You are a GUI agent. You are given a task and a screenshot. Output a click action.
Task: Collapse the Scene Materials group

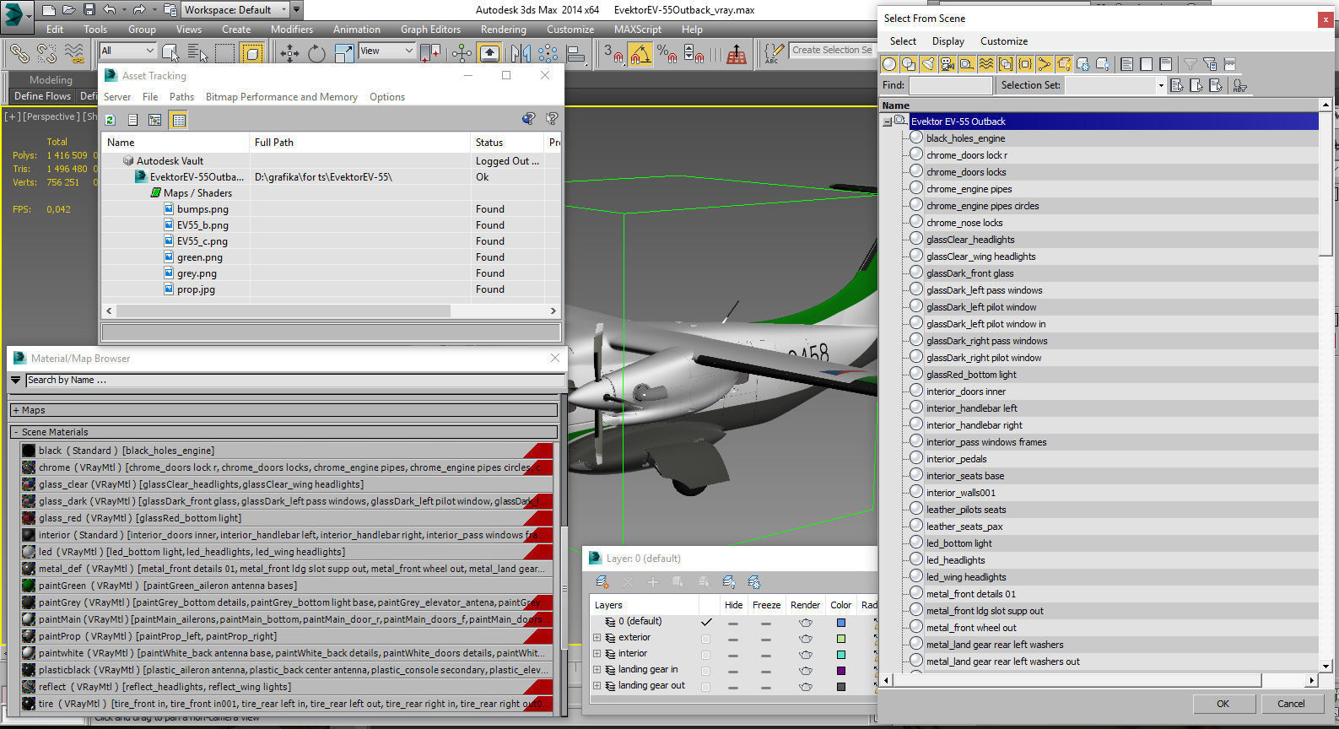pos(16,432)
